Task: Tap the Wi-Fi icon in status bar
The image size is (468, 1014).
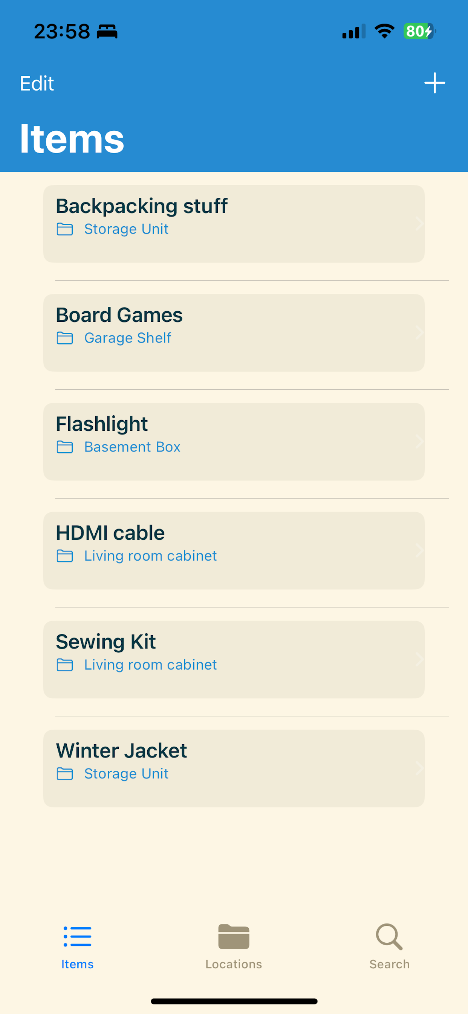Action: [384, 31]
